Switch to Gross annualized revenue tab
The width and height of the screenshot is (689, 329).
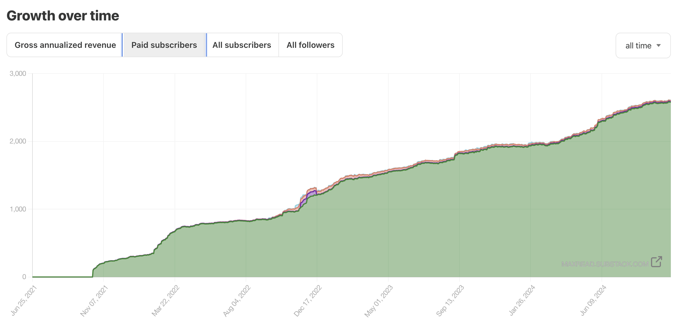[65, 45]
